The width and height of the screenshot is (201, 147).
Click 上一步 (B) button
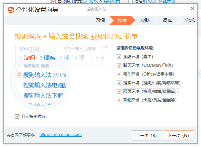pos(147,135)
